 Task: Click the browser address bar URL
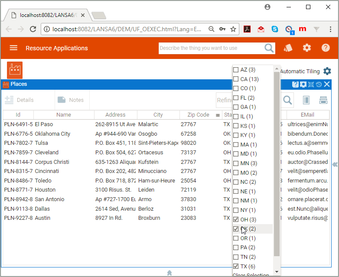(127, 29)
